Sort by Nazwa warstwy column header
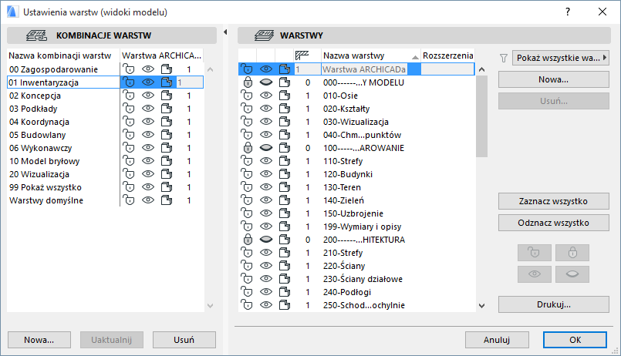Viewport: 621px width, 356px height. (370, 55)
